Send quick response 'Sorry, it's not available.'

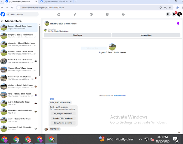63,123
